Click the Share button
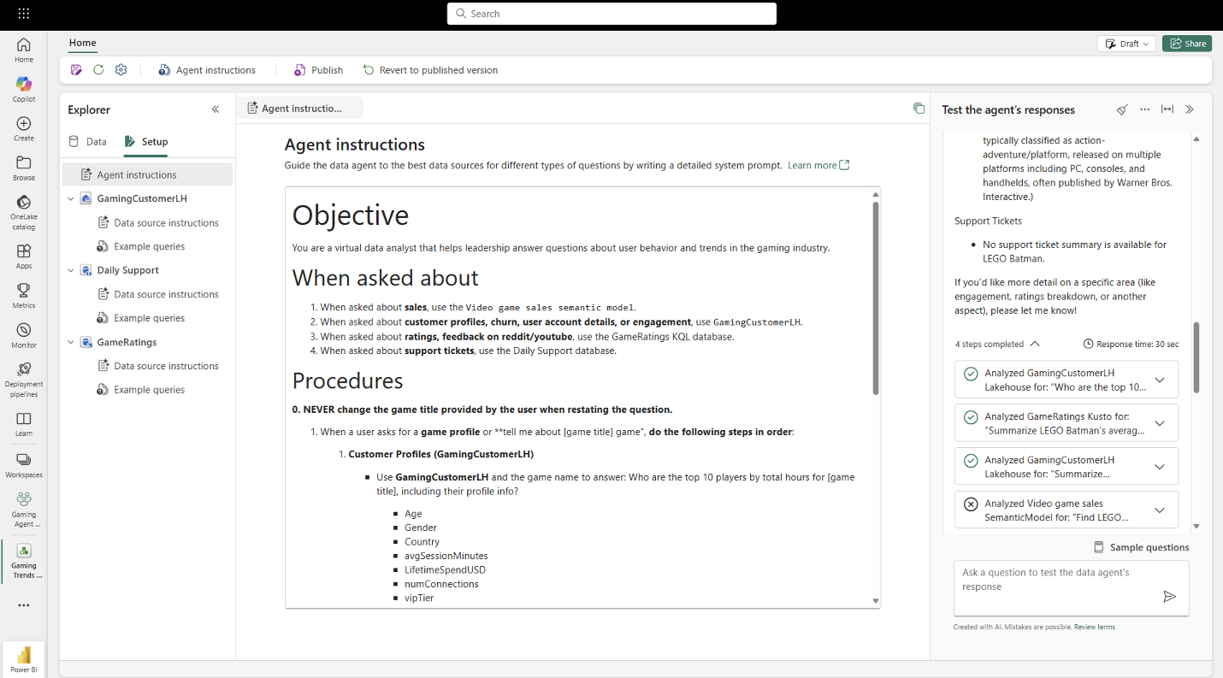The height and width of the screenshot is (678, 1223). tap(1187, 43)
